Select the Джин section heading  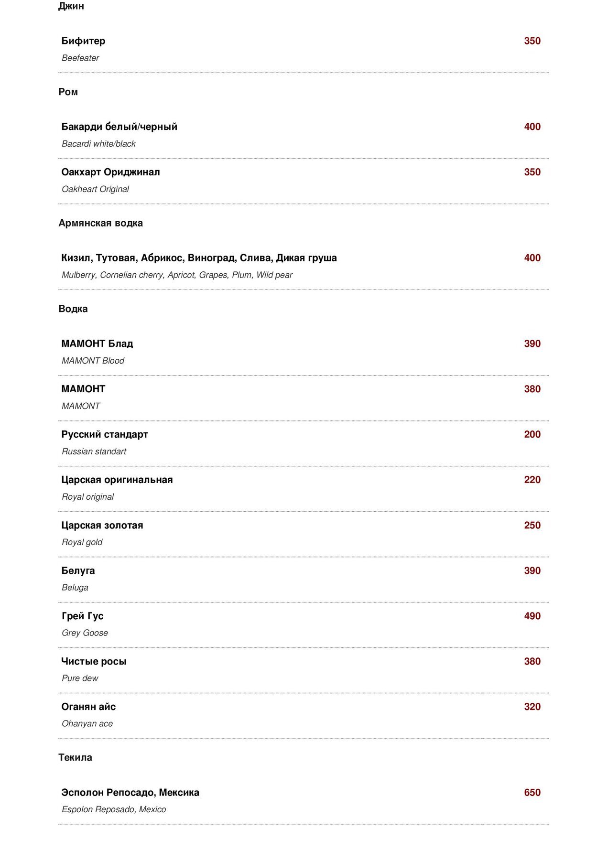point(71,6)
